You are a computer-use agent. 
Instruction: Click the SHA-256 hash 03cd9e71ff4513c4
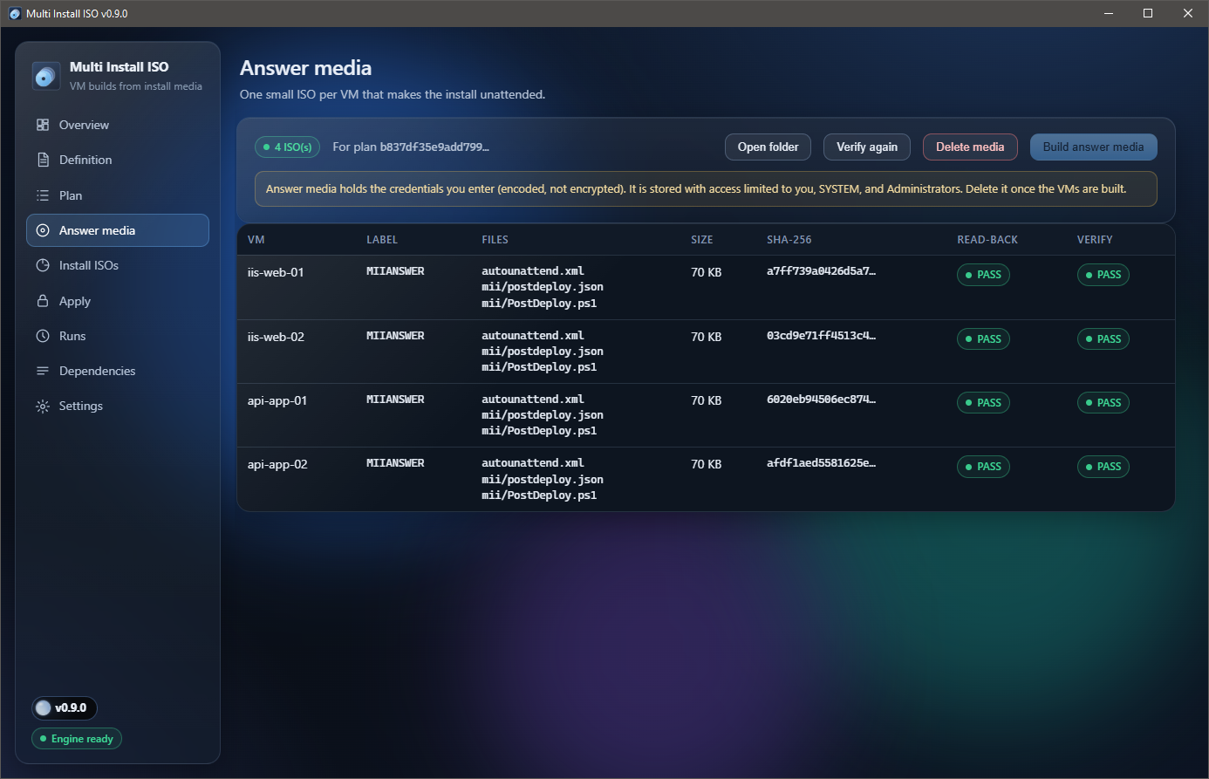coord(821,336)
